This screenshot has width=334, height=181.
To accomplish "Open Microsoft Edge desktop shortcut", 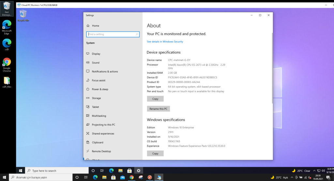I will [7, 27].
